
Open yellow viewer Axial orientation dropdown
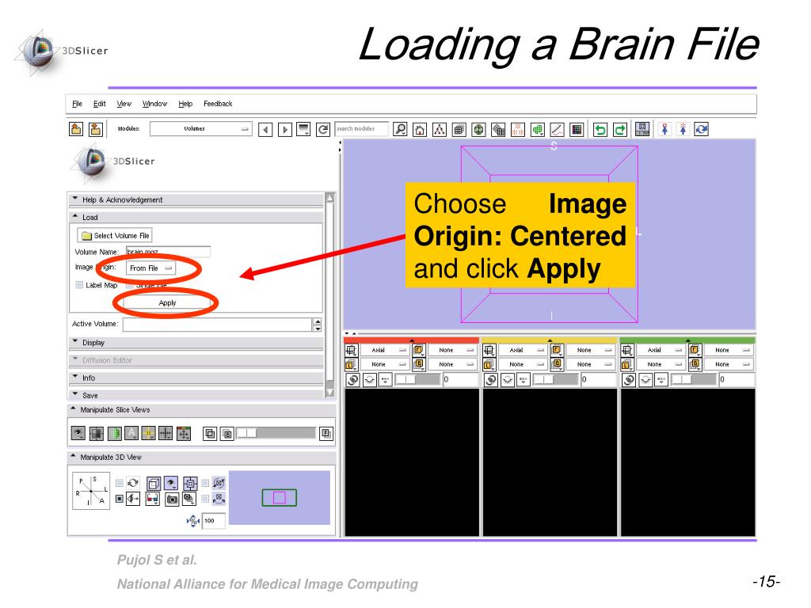point(523,350)
